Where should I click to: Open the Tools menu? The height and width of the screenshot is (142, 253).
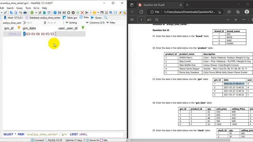click(x=28, y=8)
